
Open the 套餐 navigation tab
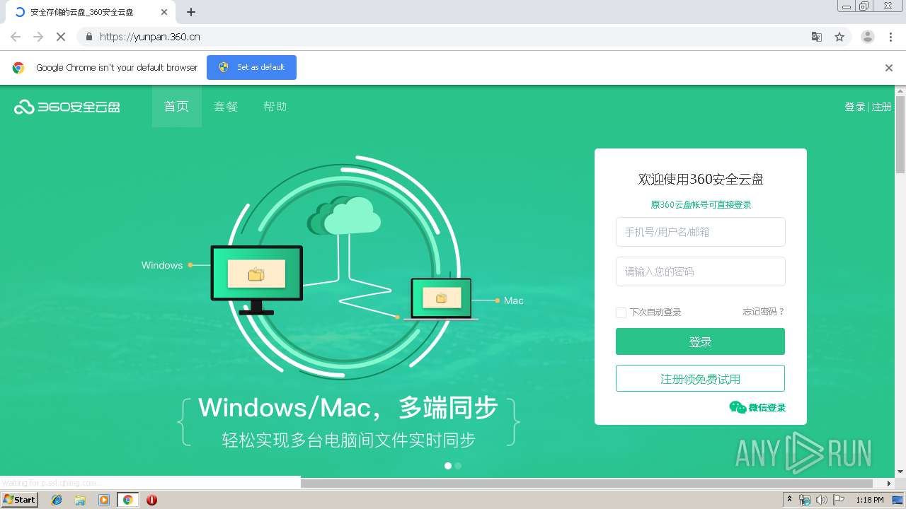pyautogui.click(x=226, y=107)
